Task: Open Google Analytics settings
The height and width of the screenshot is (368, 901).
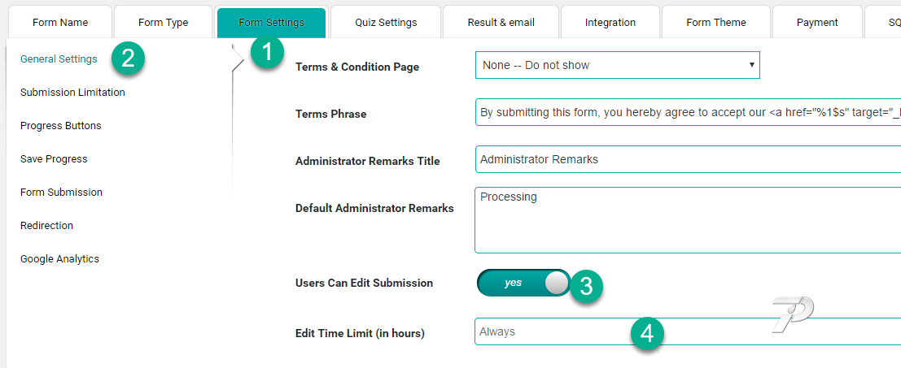Action: (x=59, y=259)
